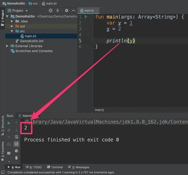Expand the out folder
The height and width of the screenshot is (175, 188).
12,26
